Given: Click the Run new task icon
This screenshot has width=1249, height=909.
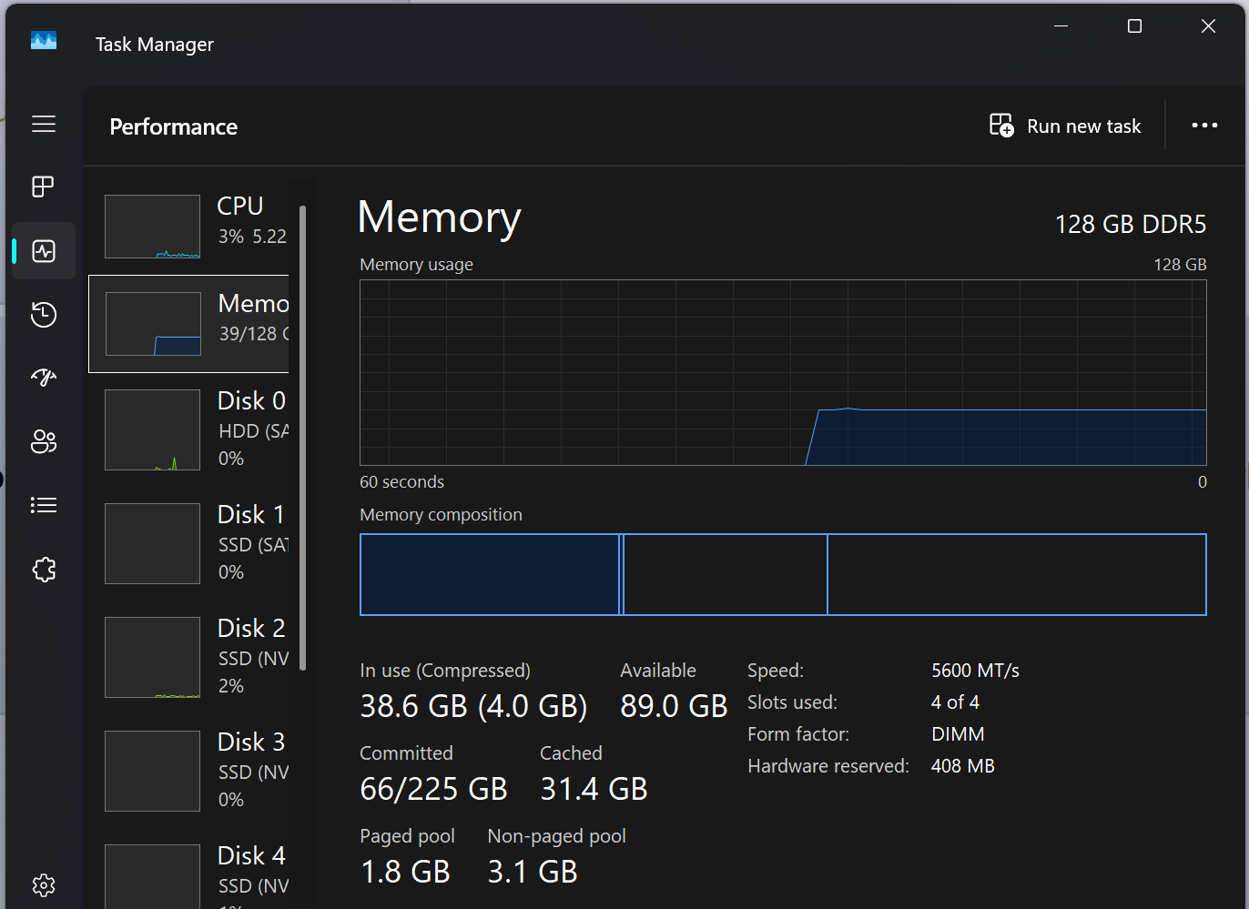Looking at the screenshot, I should 1001,126.
